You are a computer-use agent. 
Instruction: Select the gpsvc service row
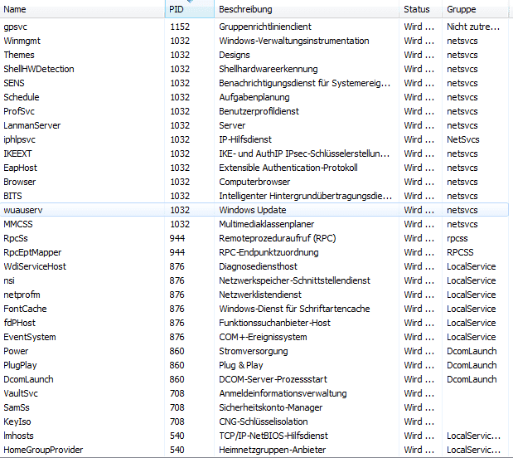coord(254,27)
